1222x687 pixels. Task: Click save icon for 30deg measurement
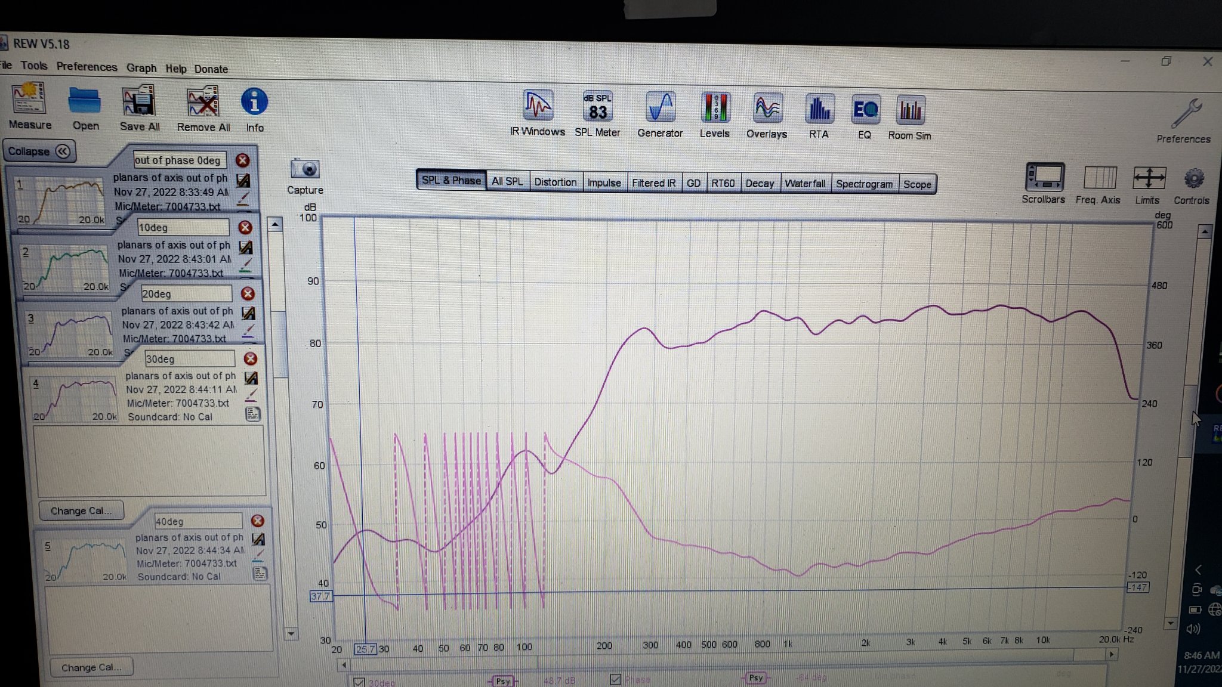click(x=252, y=378)
